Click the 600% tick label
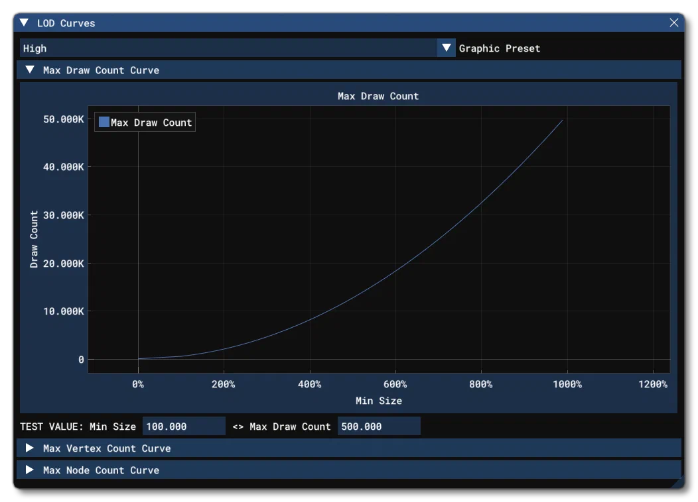This screenshot has width=698, height=502. click(395, 384)
